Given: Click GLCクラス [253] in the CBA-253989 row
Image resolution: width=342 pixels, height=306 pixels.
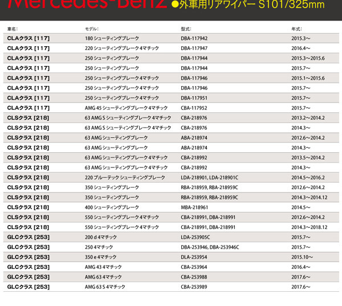Looking at the screenshot, I should tap(28, 287).
